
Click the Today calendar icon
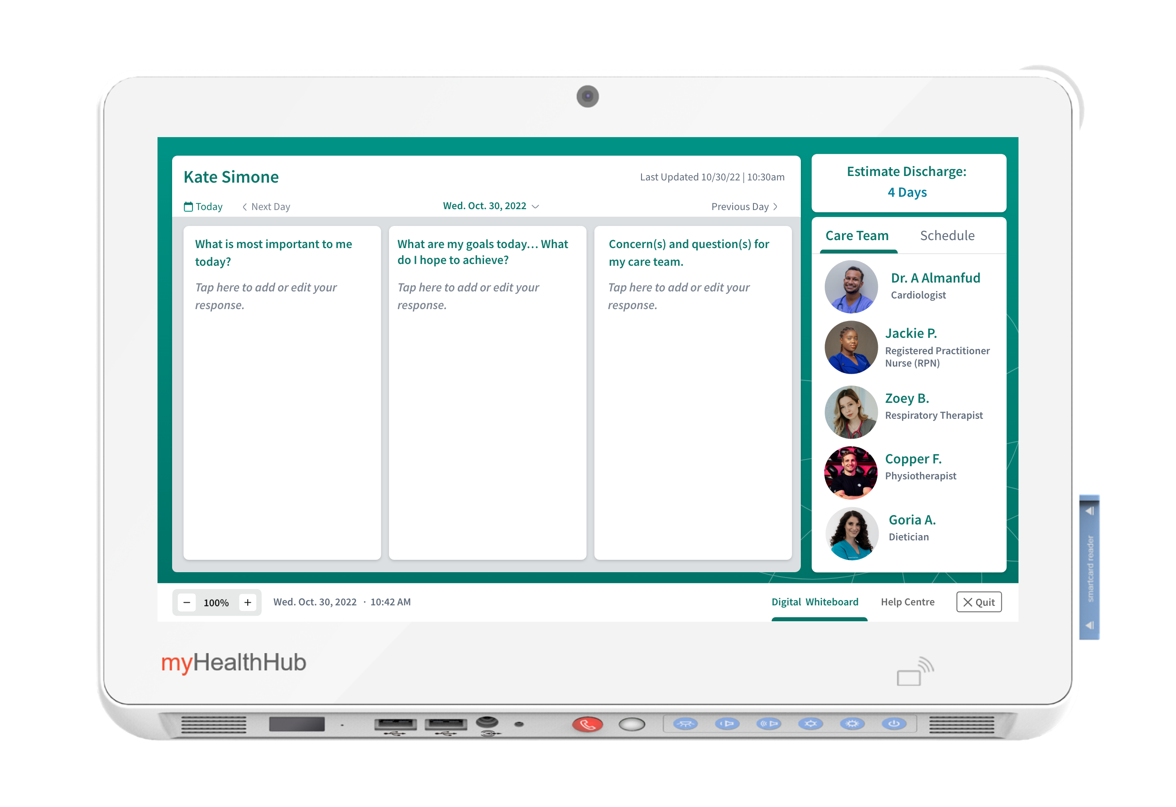tap(188, 207)
